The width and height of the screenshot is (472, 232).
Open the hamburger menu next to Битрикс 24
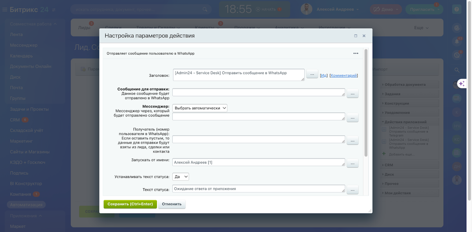coord(5,9)
